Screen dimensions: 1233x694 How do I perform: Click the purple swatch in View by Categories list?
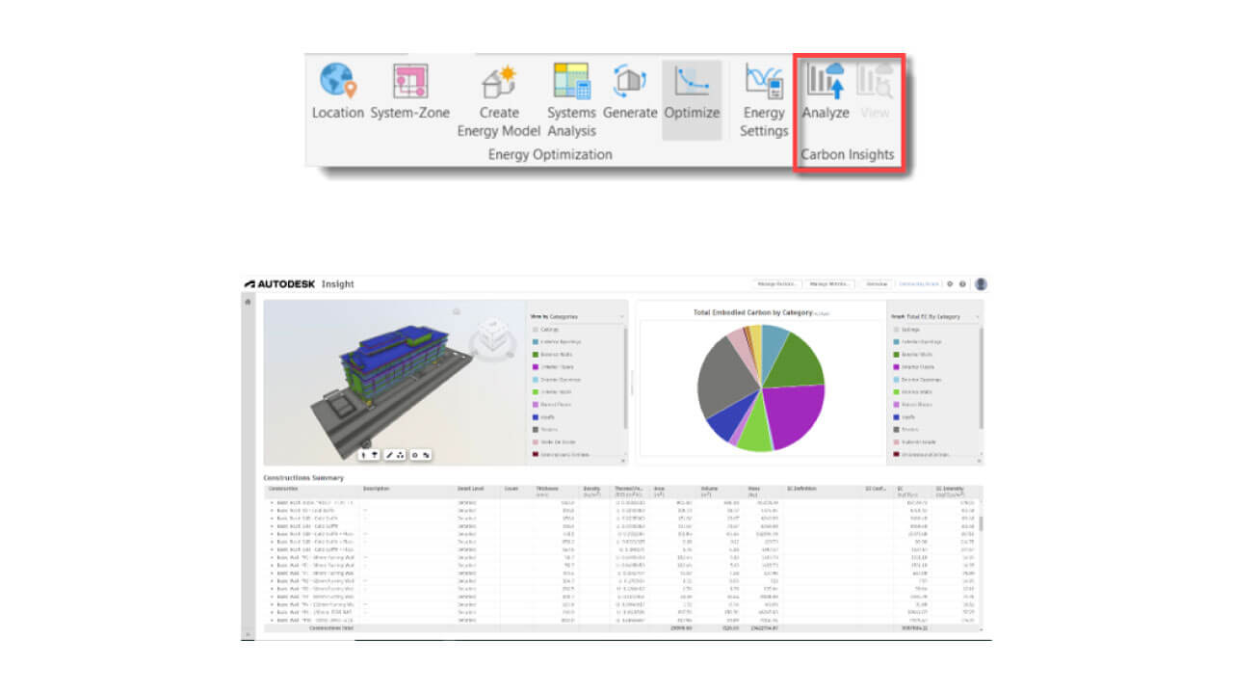coord(534,367)
